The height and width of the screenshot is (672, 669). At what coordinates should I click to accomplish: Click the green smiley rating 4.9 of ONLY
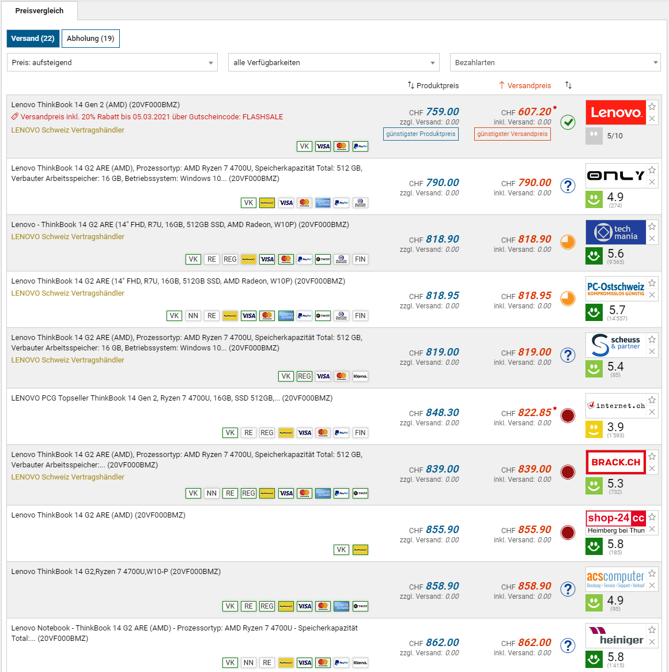[594, 199]
